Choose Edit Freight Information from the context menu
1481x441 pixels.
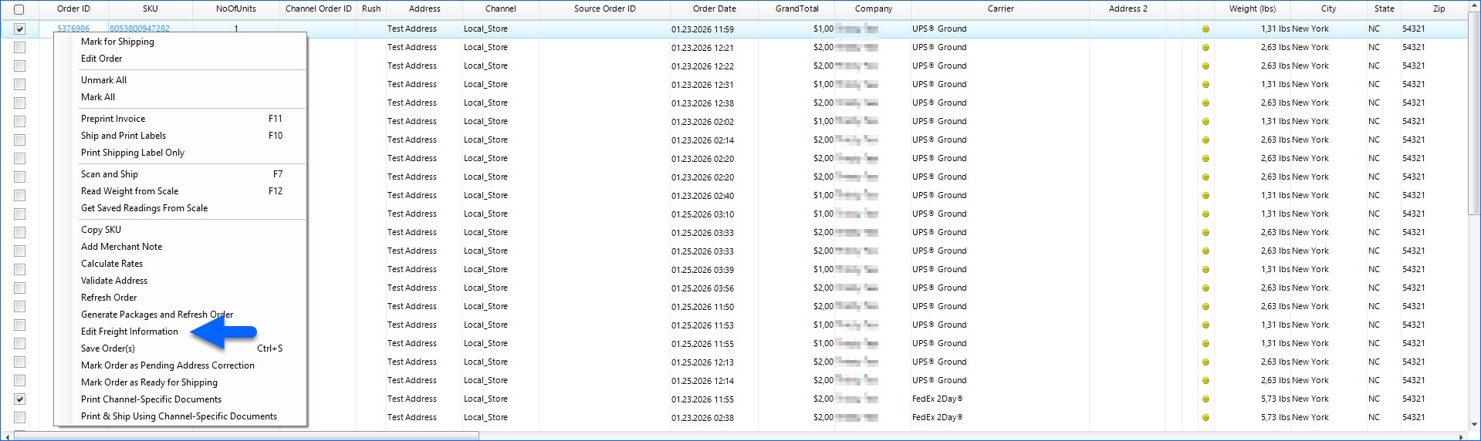click(130, 332)
